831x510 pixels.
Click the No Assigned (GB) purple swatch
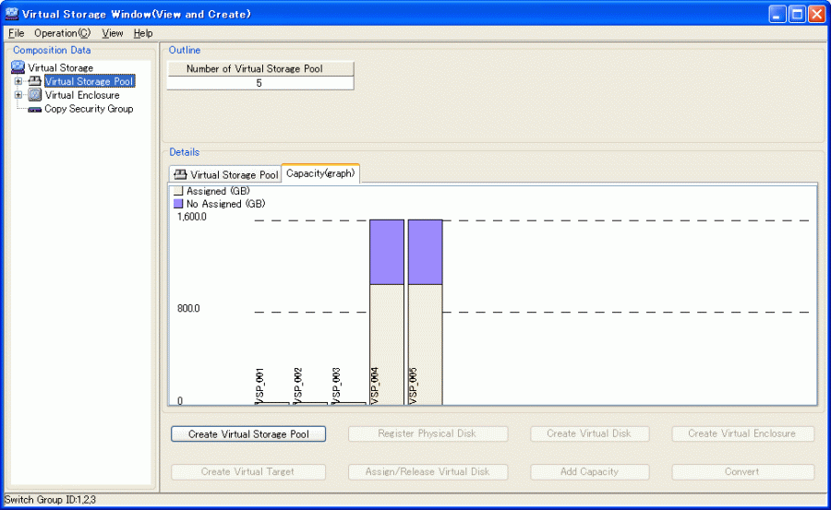point(178,204)
